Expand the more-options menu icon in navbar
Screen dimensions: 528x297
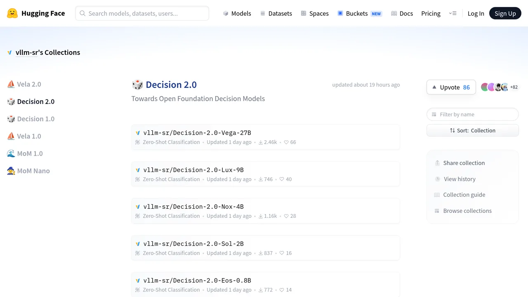pos(453,13)
